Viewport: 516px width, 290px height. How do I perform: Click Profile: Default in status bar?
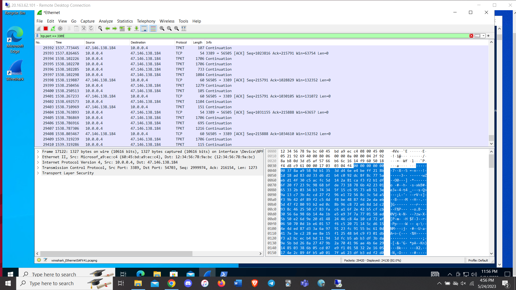(478, 260)
